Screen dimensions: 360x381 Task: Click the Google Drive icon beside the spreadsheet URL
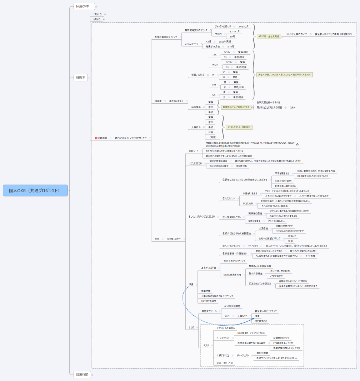click(x=297, y=144)
